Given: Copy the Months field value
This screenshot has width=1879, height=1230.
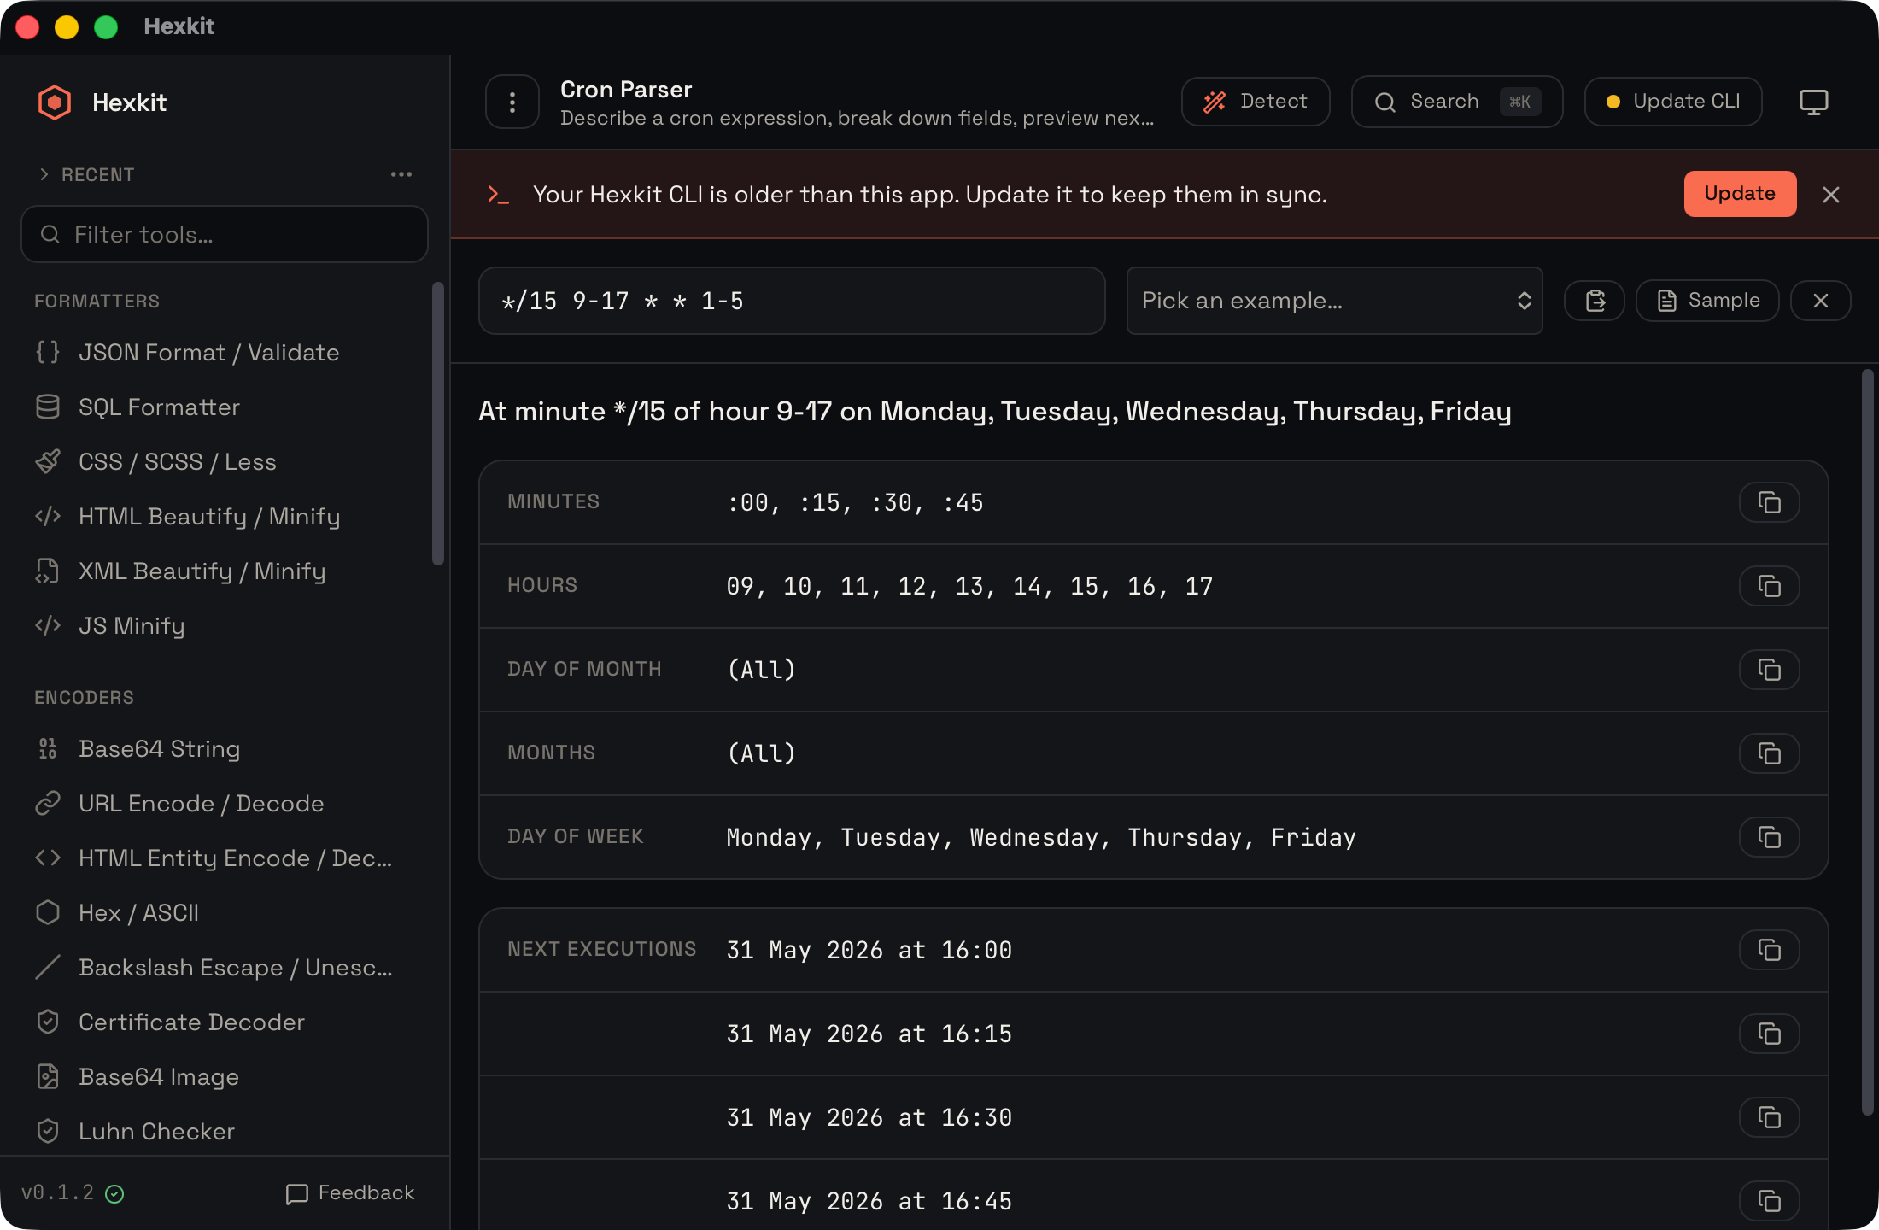Looking at the screenshot, I should pos(1770,753).
